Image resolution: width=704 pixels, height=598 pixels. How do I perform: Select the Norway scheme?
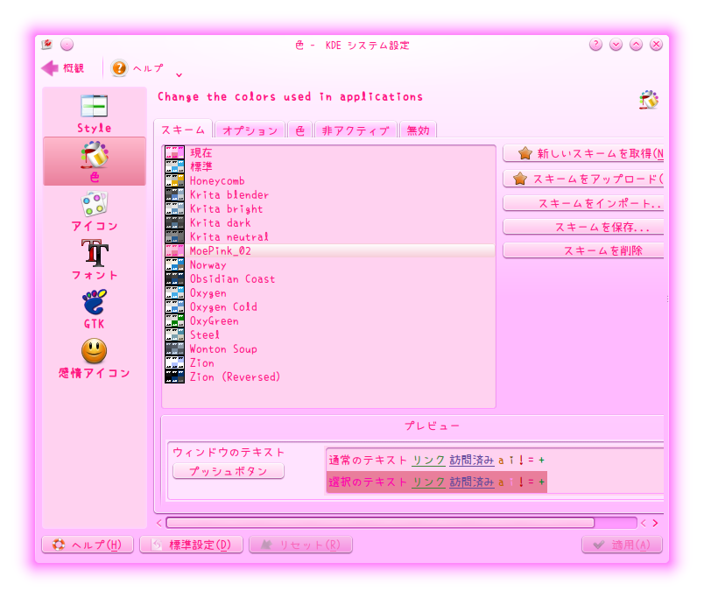click(x=329, y=264)
